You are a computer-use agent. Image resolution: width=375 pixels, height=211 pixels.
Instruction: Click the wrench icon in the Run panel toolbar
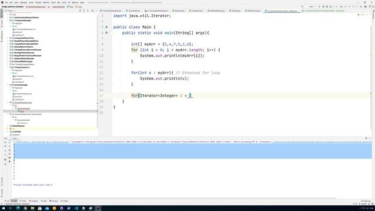tap(5, 146)
